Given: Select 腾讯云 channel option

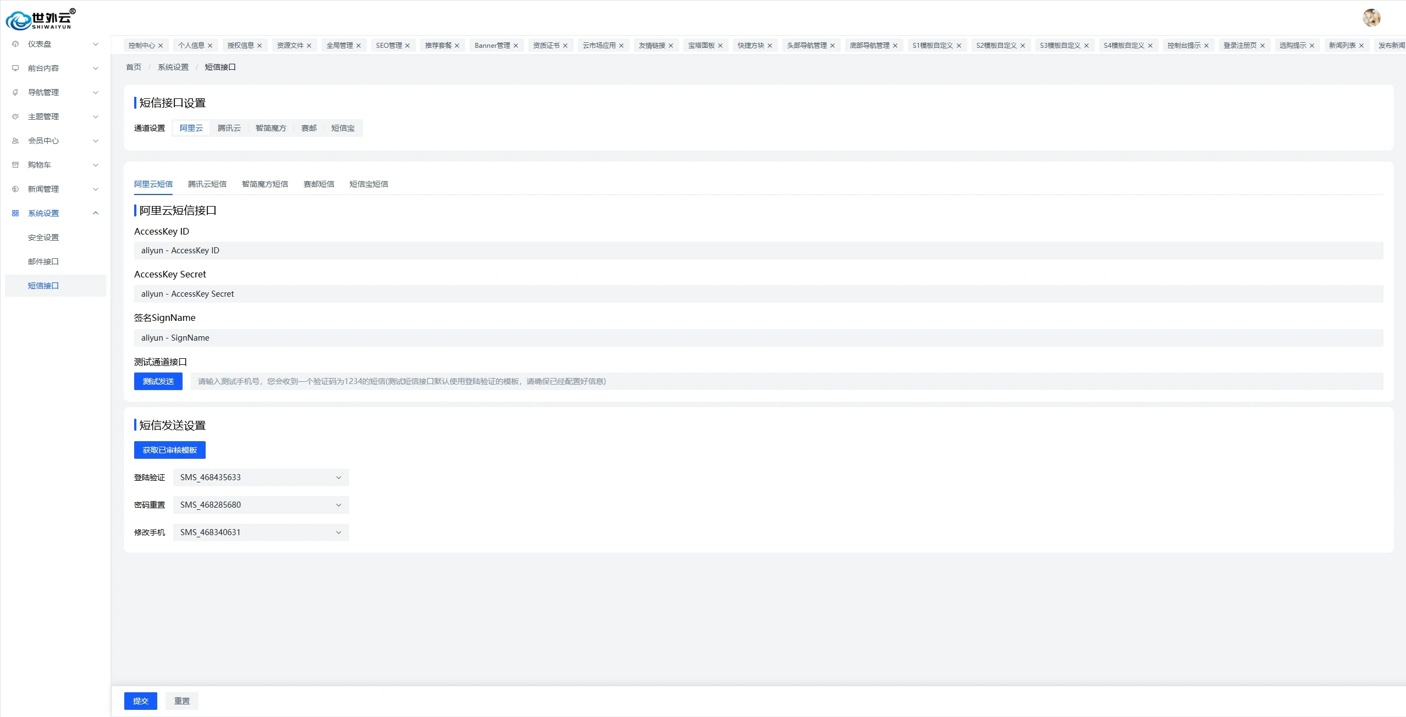Looking at the screenshot, I should point(229,128).
